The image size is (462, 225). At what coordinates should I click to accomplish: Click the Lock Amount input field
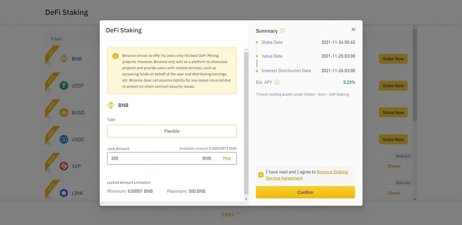(172, 158)
